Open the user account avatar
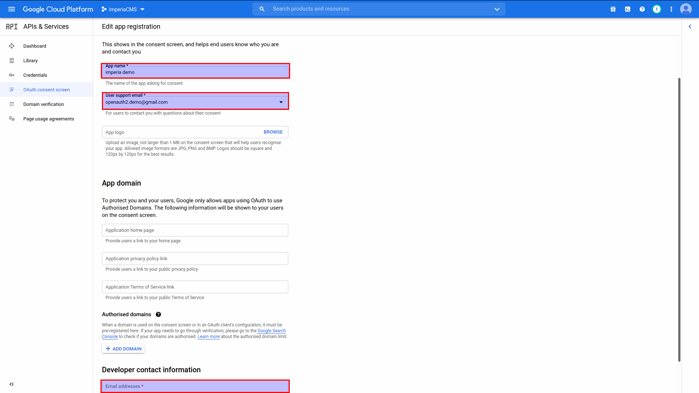Screen dimensions: 699x393 [x=686, y=9]
